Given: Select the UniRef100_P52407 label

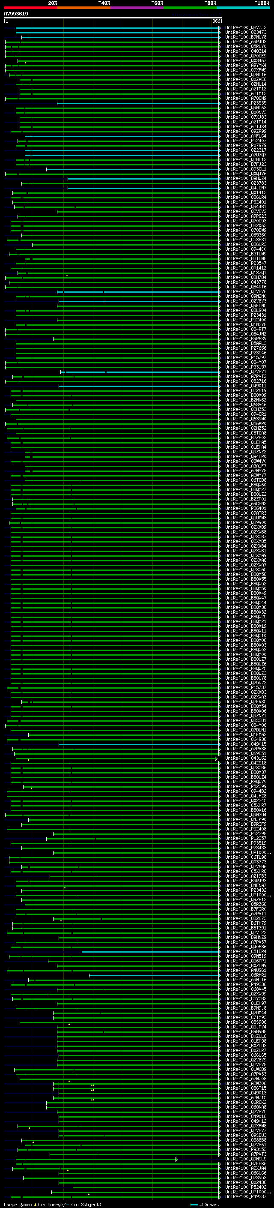Looking at the screenshot, I should (x=245, y=141).
